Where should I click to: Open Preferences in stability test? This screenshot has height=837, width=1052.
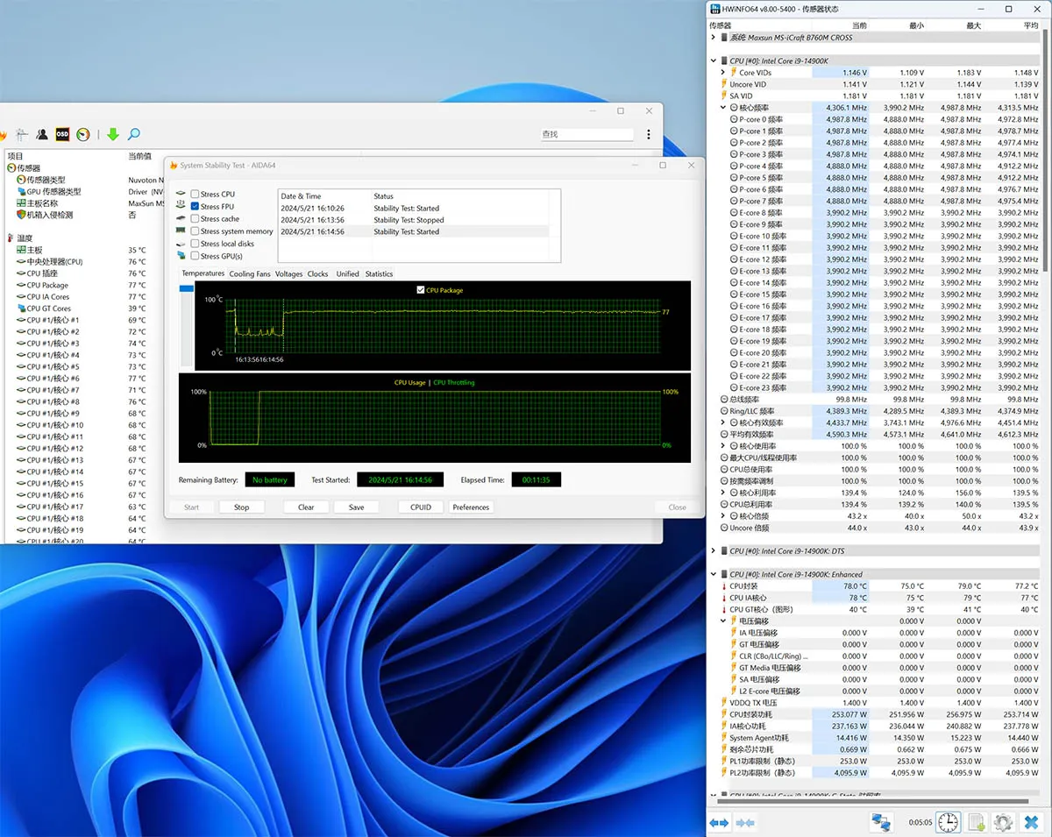tap(471, 507)
